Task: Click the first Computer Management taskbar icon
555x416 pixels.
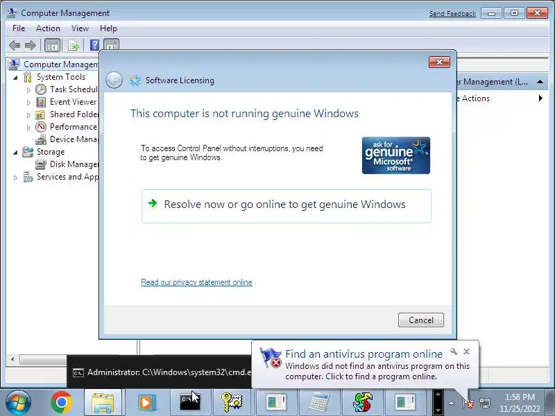Action: (x=276, y=403)
